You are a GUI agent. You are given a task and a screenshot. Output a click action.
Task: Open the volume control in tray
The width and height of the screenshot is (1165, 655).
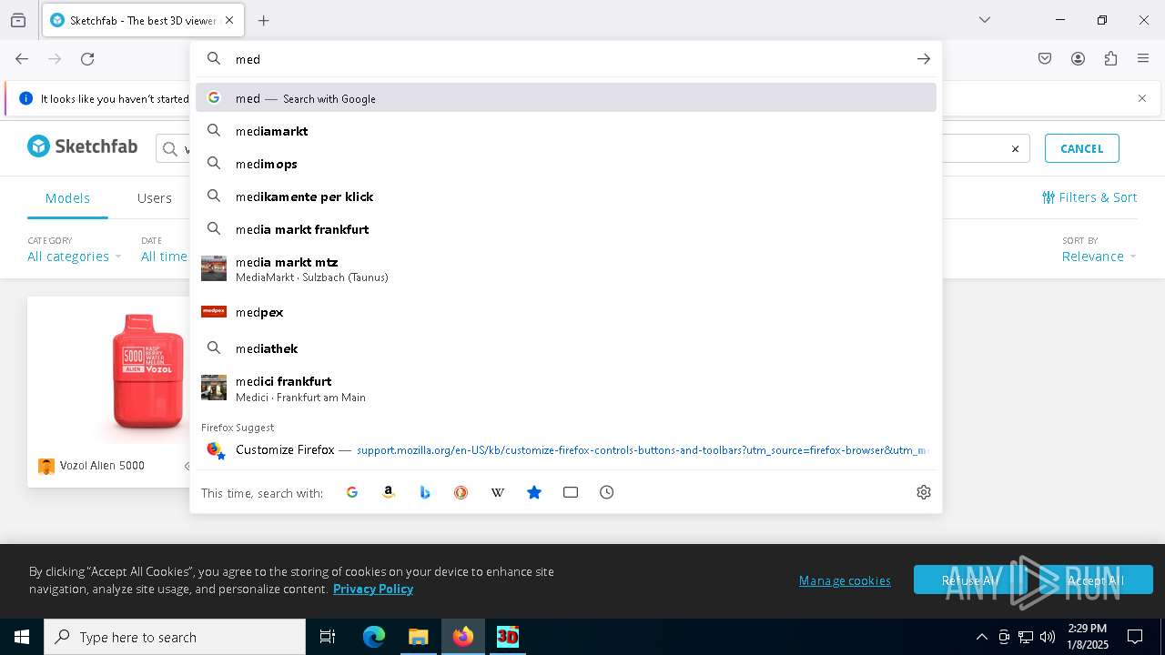coord(1048,637)
